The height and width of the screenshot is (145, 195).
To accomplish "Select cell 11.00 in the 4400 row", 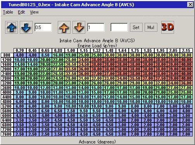I will point(97,97).
